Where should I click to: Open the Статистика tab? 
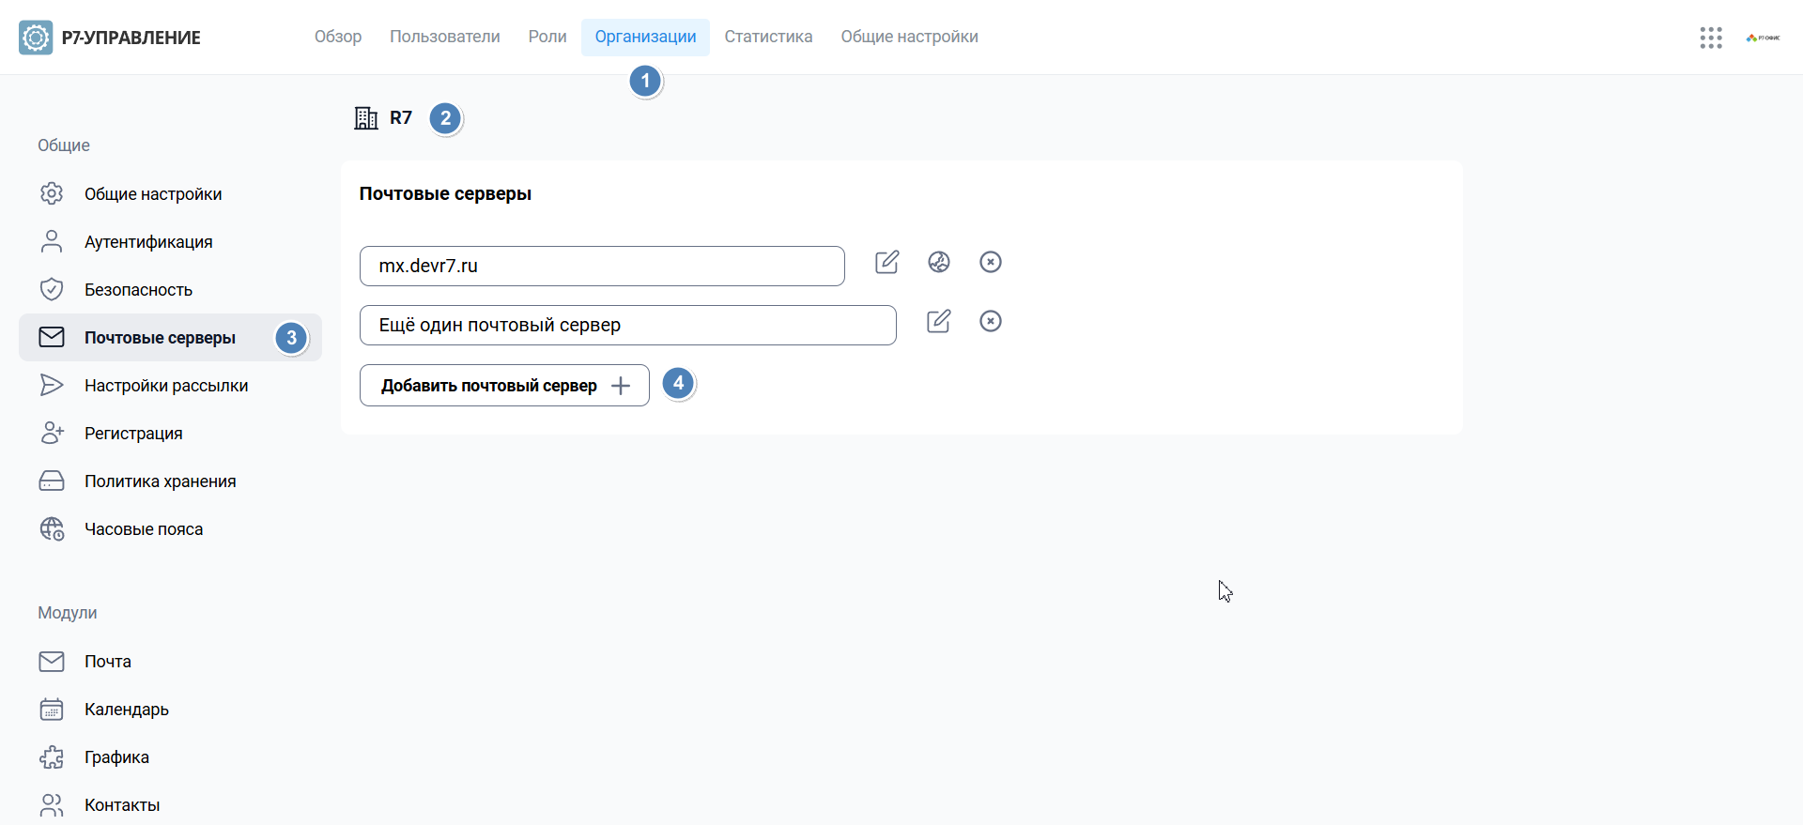[x=768, y=38]
